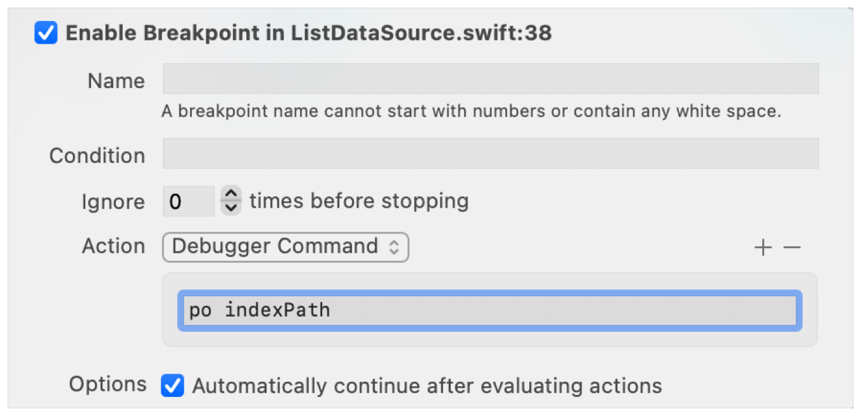Remove the action with the minus icon
This screenshot has height=416, width=861.
pos(792,248)
